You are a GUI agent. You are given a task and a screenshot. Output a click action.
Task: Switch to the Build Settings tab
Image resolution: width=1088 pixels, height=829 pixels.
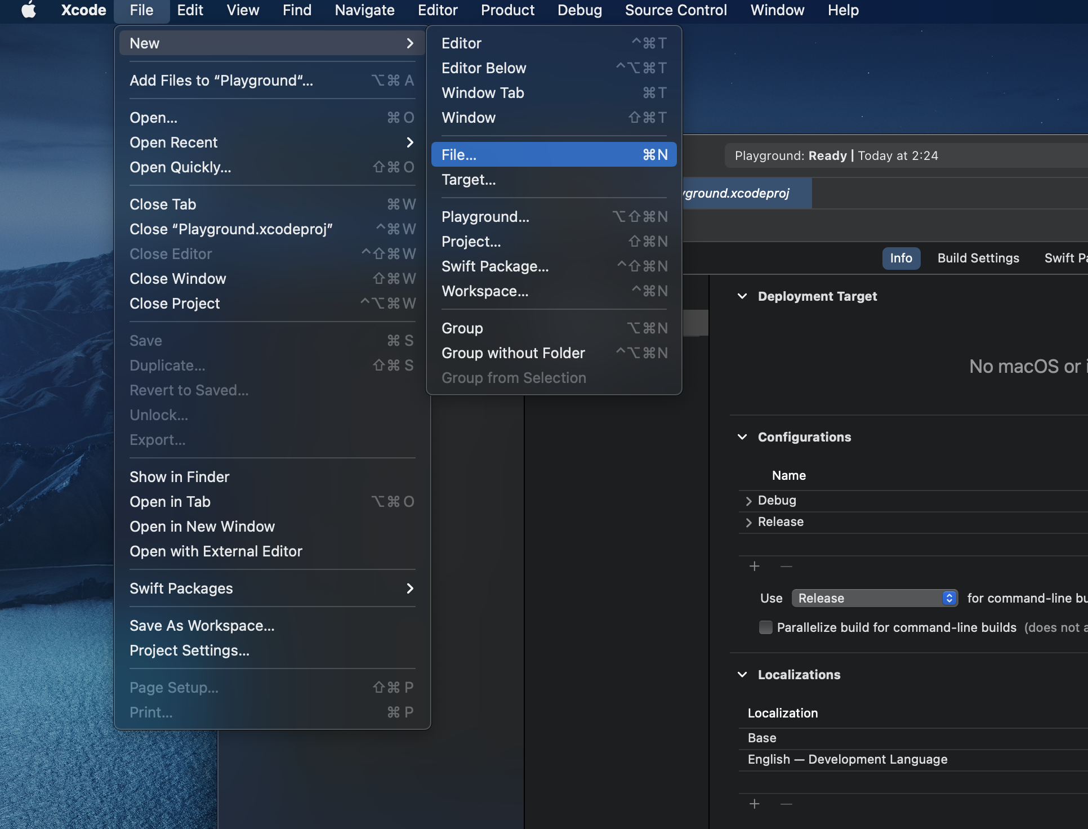(978, 258)
